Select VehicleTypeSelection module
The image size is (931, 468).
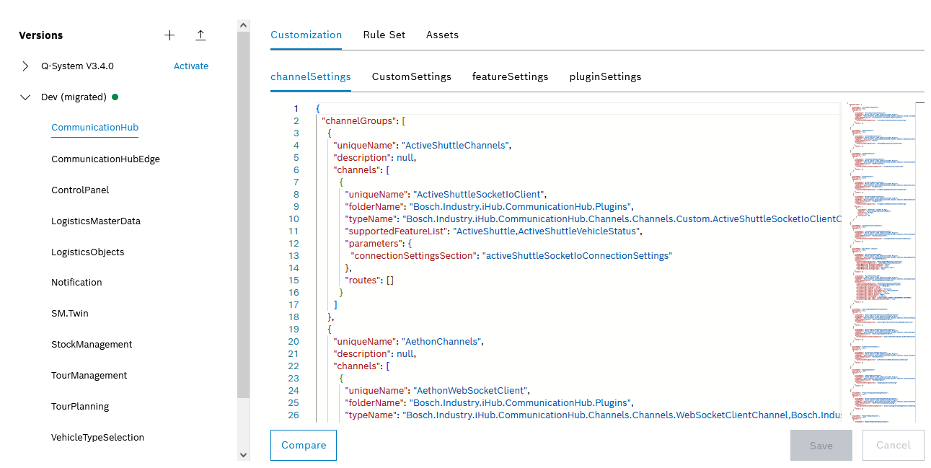pyautogui.click(x=97, y=438)
